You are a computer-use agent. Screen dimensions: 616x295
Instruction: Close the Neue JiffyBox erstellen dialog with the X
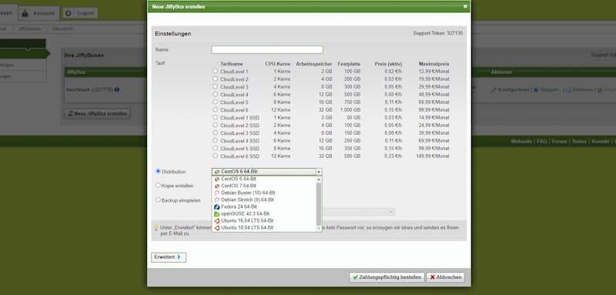click(x=466, y=7)
